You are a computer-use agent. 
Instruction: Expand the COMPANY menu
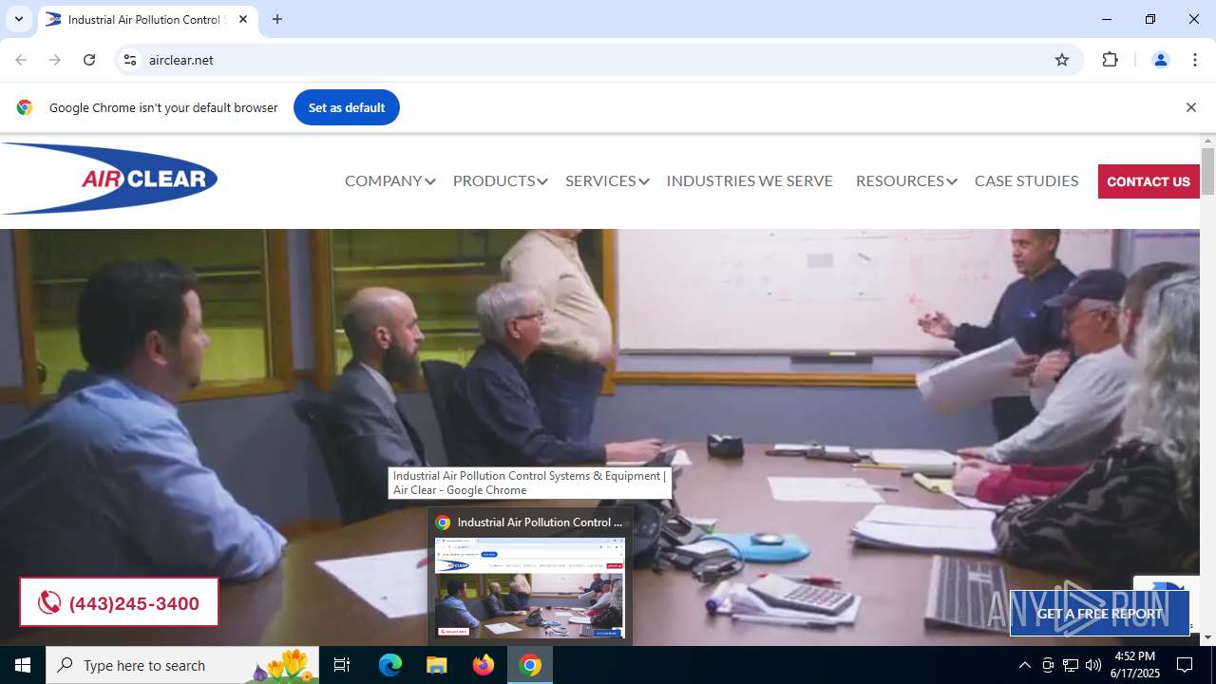click(x=389, y=180)
